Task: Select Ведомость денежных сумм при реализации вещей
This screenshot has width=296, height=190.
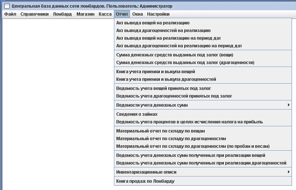Action: coord(203,155)
